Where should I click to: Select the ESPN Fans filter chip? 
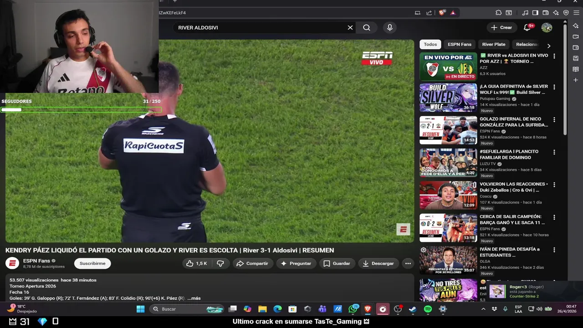point(460,44)
